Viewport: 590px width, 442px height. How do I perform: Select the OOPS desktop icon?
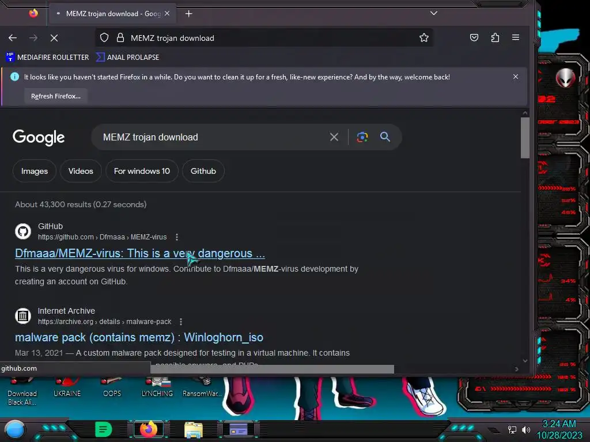[x=112, y=388]
